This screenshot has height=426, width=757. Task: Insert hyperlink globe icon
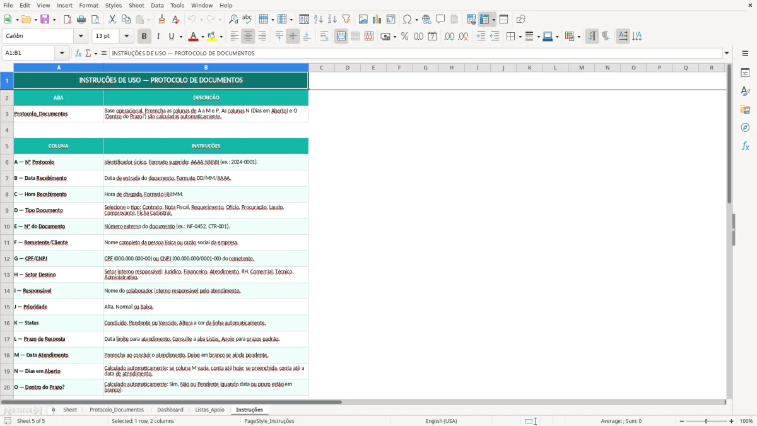(x=426, y=20)
